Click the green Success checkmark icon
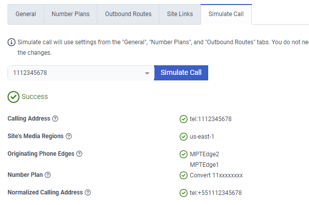Viewport: 309px width, 205px height. click(14, 96)
